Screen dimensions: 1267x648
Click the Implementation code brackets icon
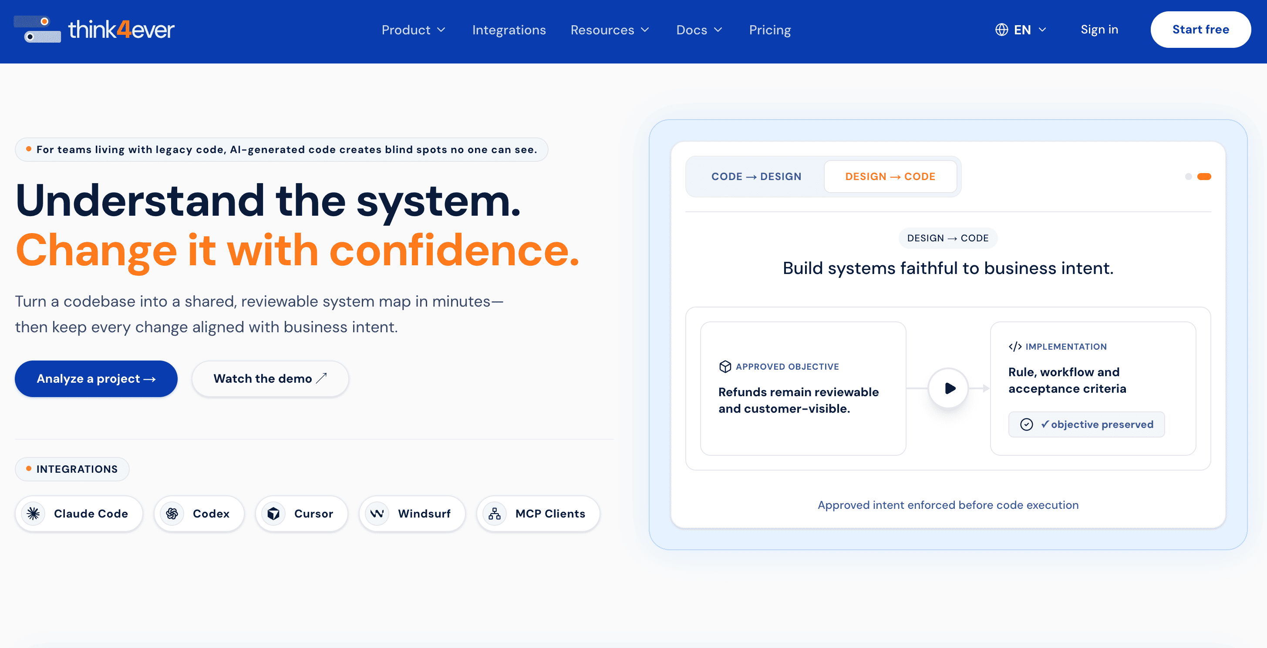click(1014, 346)
